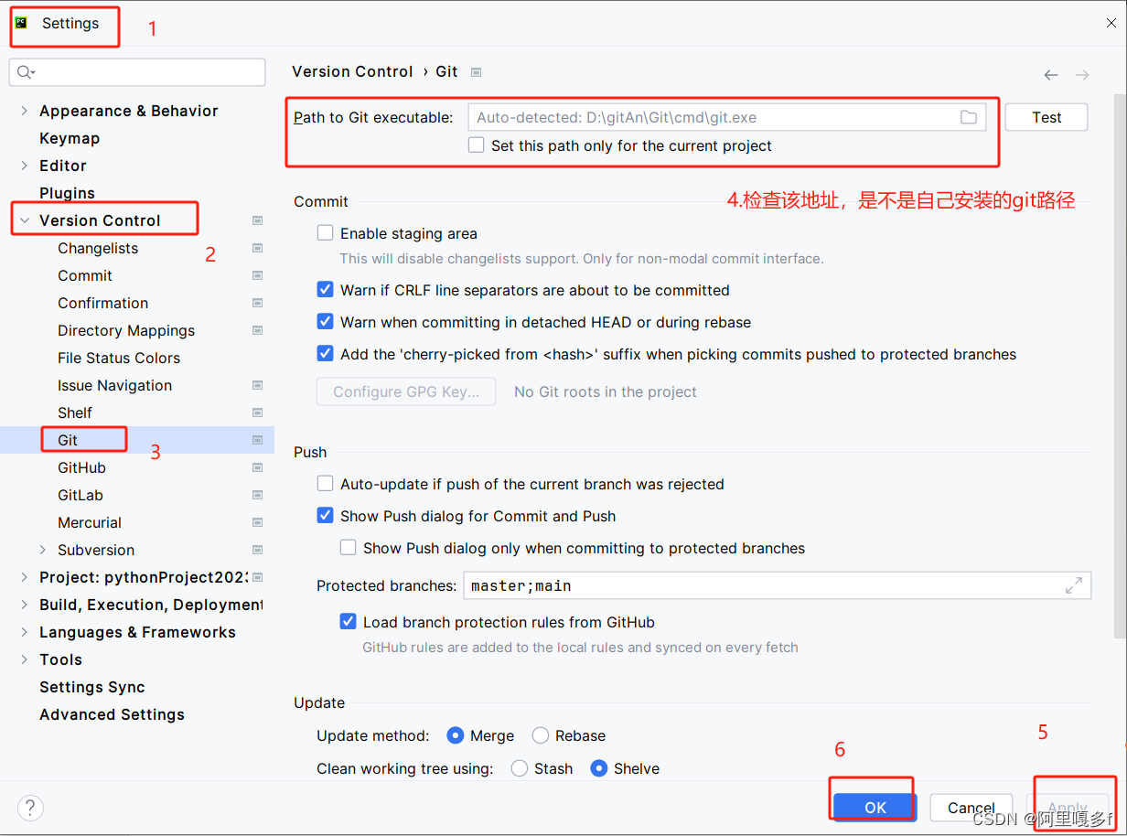The width and height of the screenshot is (1127, 836).
Task: Click project settings icon beside Directory Mappings
Action: tap(258, 330)
